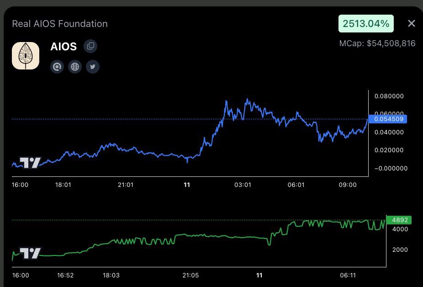Select the 06:11 timestamp on volume chart

pos(349,276)
